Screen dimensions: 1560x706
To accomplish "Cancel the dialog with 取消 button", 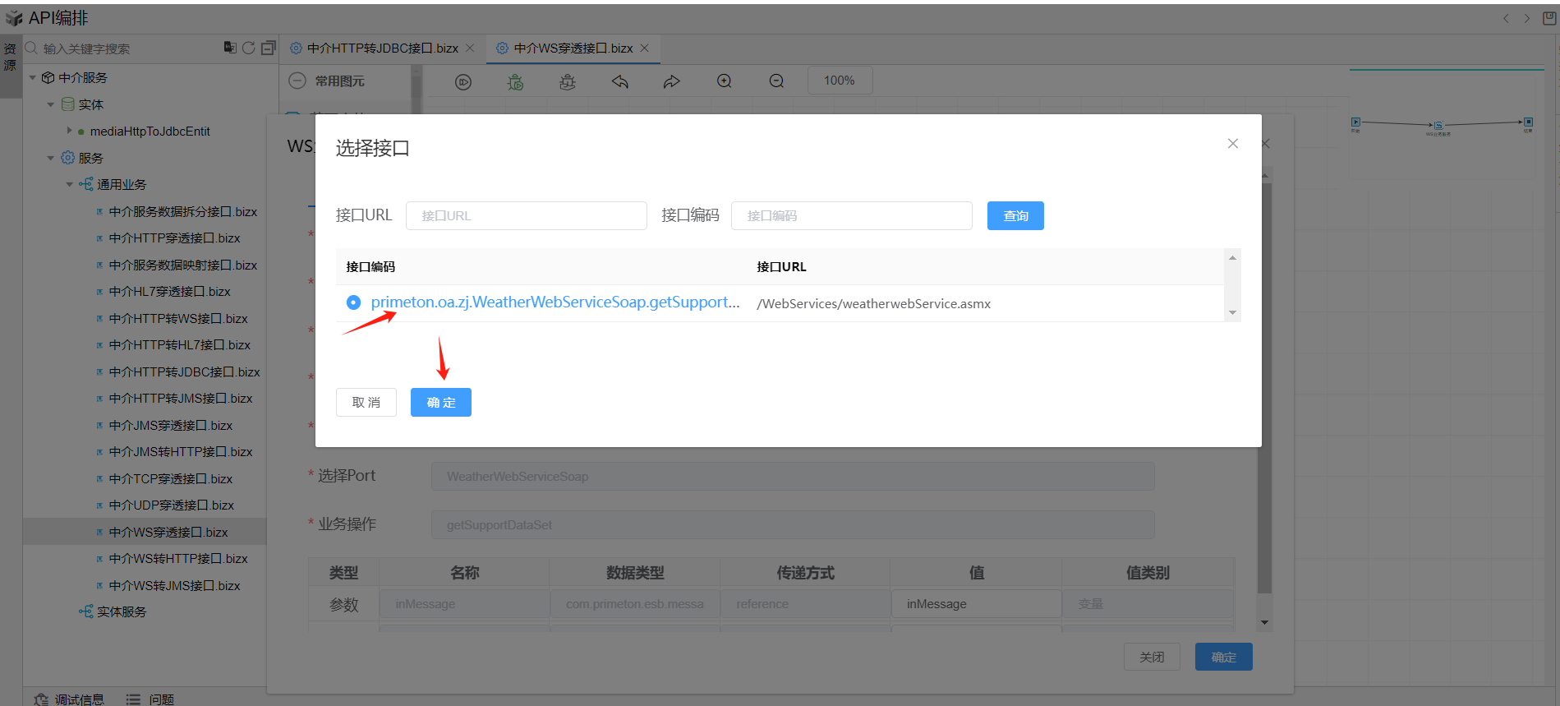I will pos(366,403).
